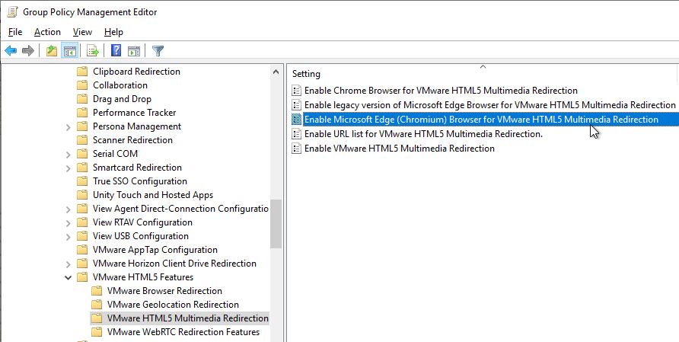Screen dimensions: 679x342
Task: Open the Help toolbar icon
Action: 116,51
